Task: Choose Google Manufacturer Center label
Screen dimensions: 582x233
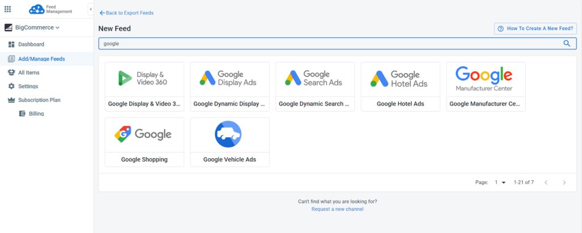Action: 486,104
